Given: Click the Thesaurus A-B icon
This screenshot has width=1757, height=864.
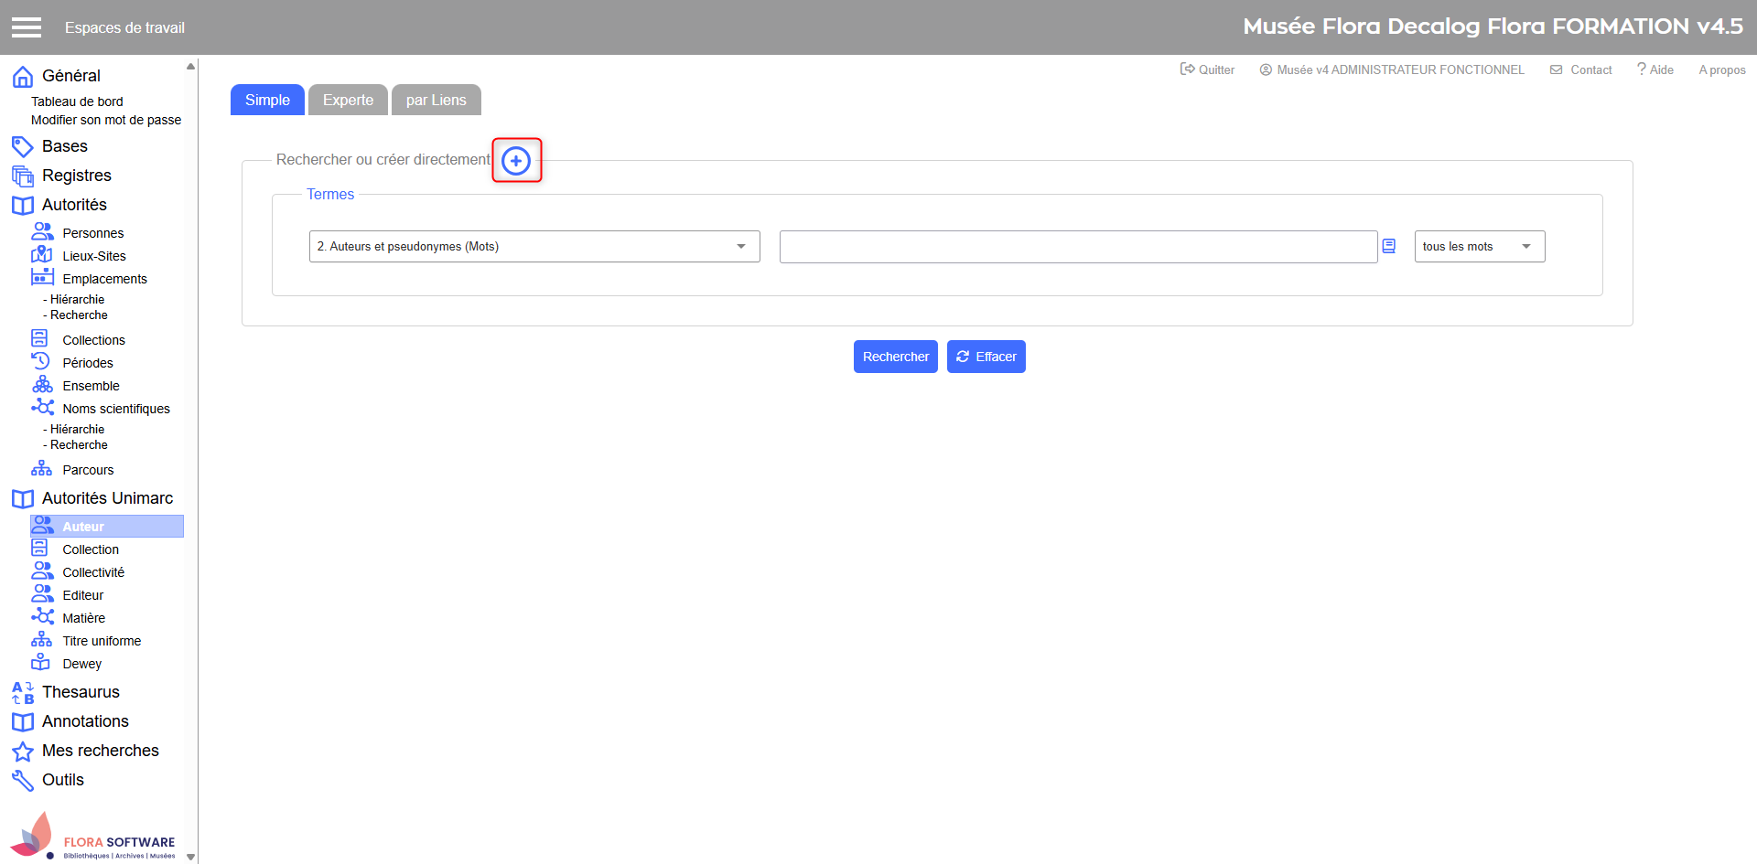Looking at the screenshot, I should point(23,693).
